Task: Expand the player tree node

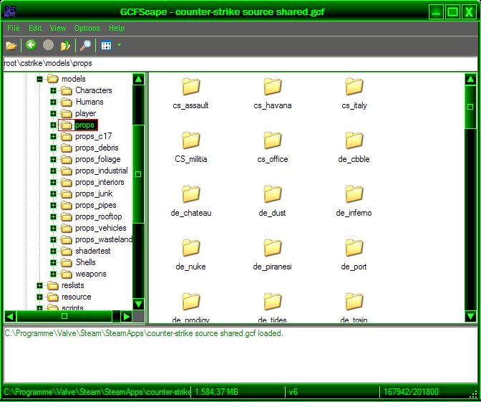Action: click(x=53, y=114)
